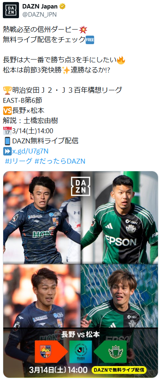
Task: Open the #Jリーグ hashtag
Action: pyautogui.click(x=19, y=161)
